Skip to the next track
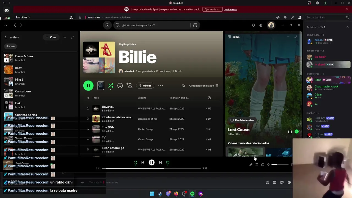Viewport: 352px width, 198px height. [160, 163]
